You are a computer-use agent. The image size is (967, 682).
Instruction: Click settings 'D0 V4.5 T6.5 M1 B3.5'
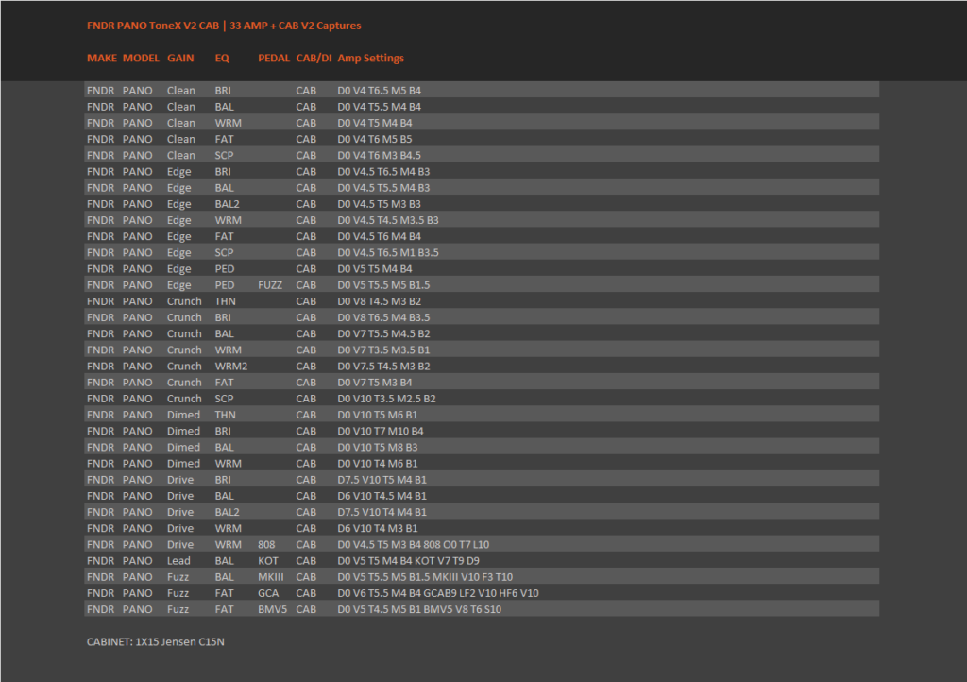tap(388, 253)
